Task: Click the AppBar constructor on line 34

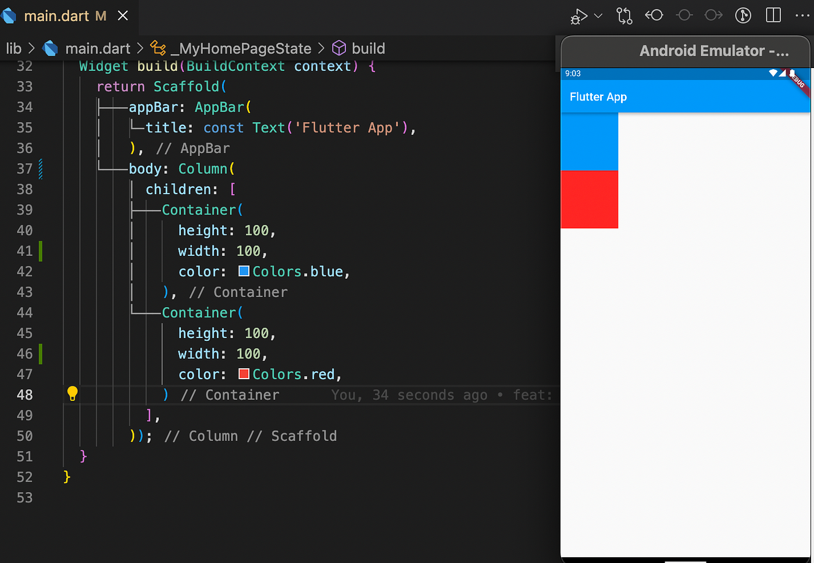Action: (219, 107)
